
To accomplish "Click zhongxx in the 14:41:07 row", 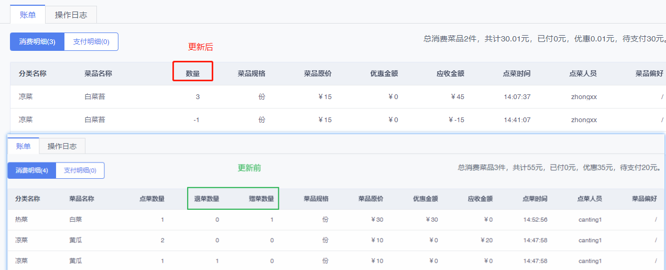I will (x=584, y=120).
